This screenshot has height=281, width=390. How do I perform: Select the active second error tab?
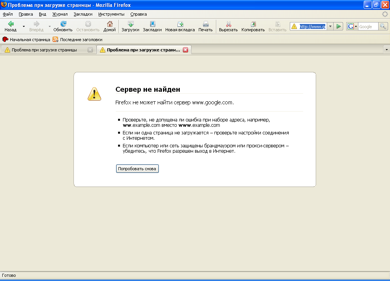143,50
